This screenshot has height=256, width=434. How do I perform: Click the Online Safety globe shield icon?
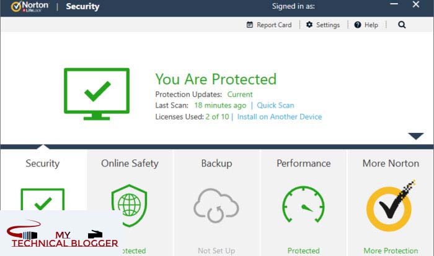pyautogui.click(x=129, y=206)
